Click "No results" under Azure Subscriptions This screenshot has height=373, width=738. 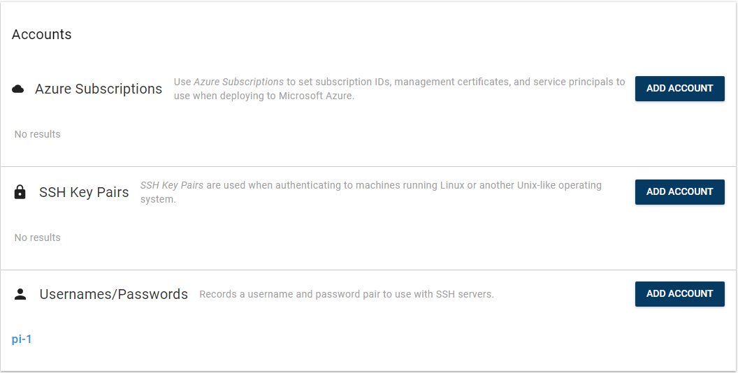[38, 134]
